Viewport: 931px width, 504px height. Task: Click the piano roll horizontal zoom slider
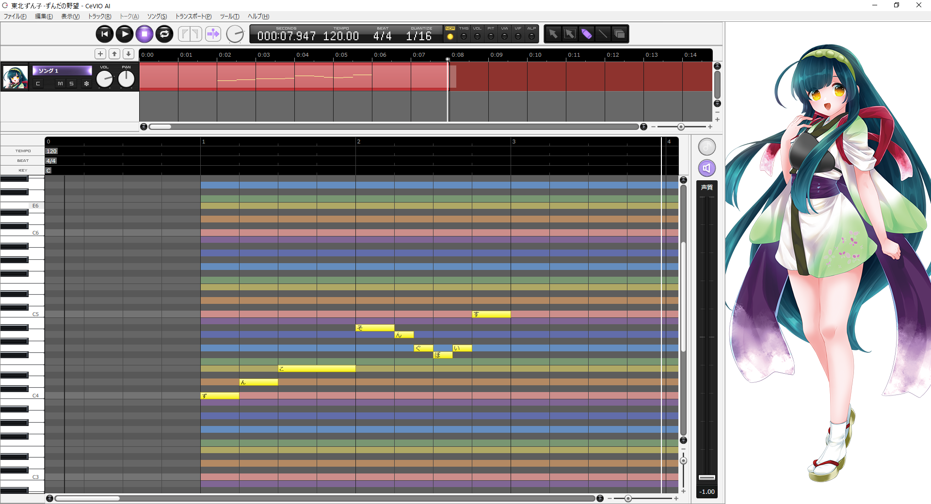click(628, 498)
